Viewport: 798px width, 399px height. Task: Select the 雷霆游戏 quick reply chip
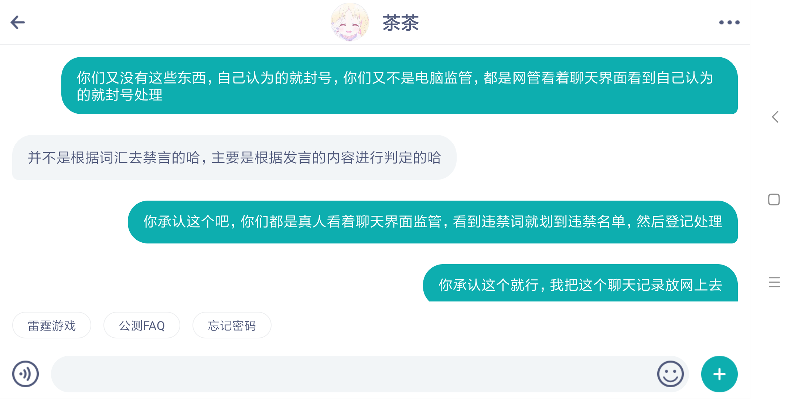(52, 325)
